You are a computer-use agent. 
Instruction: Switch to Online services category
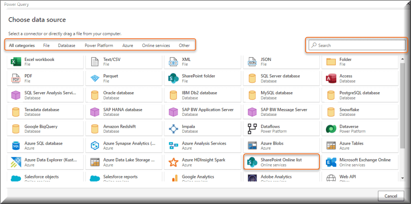[x=156, y=45]
